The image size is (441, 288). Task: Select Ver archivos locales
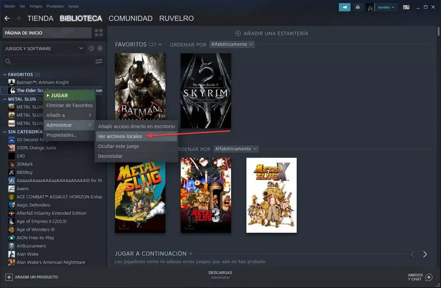(x=136, y=136)
